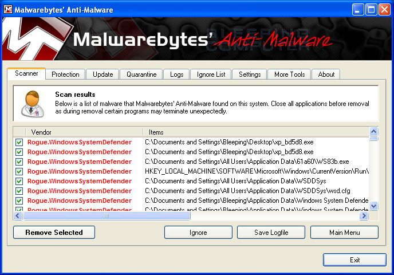The width and height of the screenshot is (394, 275).
Task: Open the About tab
Action: point(326,74)
